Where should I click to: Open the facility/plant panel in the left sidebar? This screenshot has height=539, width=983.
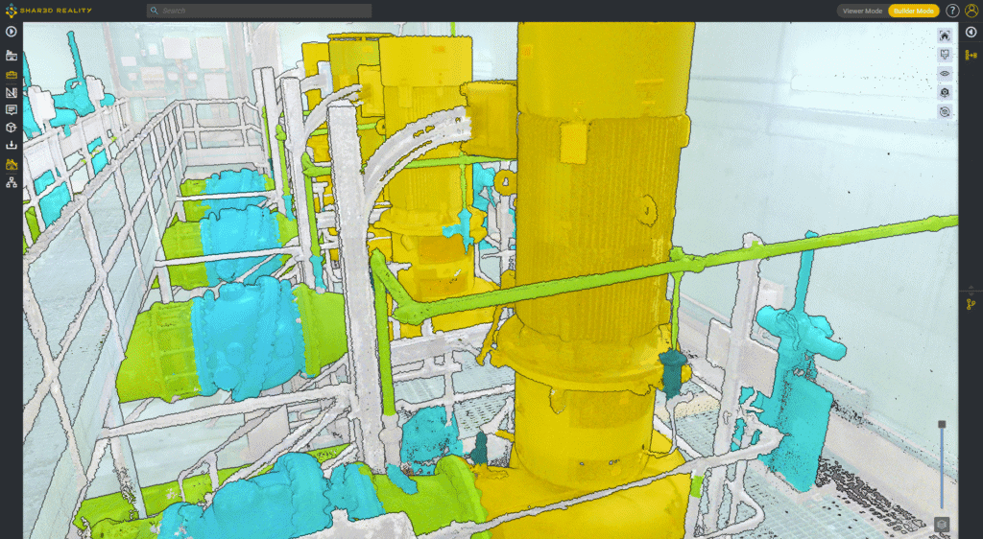(12, 56)
